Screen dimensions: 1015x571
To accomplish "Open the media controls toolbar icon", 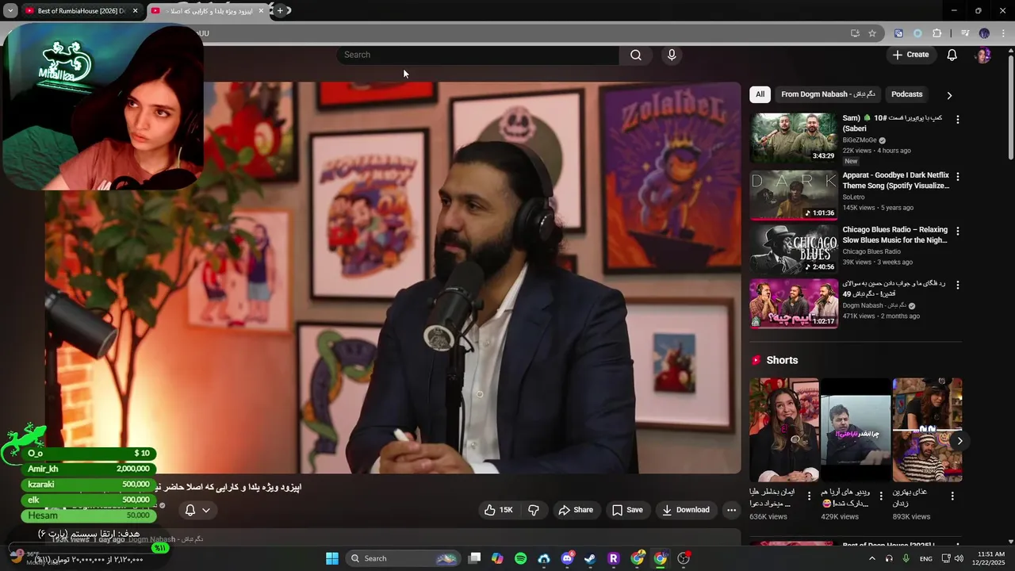I will 965,33.
